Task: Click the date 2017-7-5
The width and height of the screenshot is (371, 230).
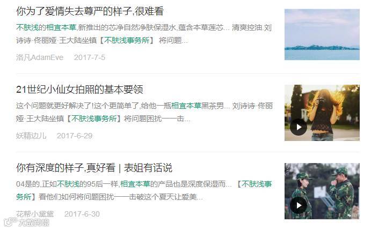Action: point(90,57)
